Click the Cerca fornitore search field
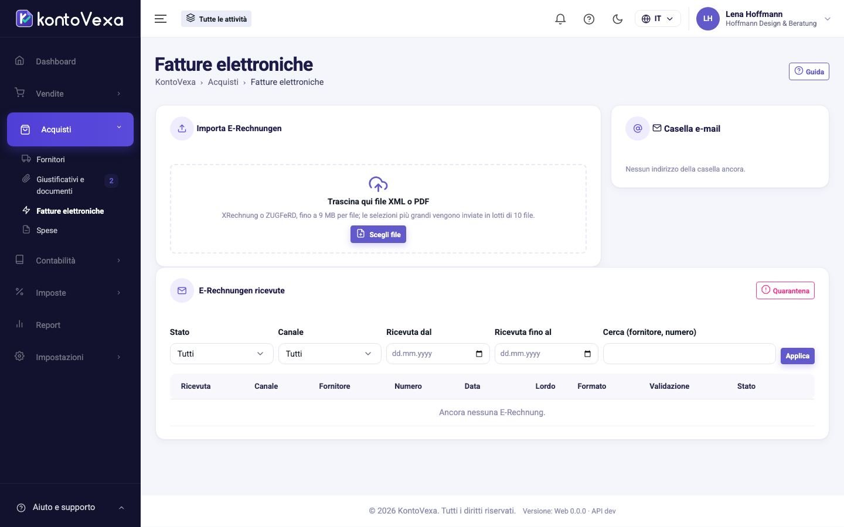This screenshot has height=527, width=844. pyautogui.click(x=689, y=354)
